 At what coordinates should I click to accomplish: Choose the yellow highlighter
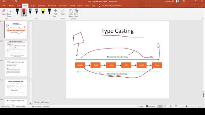tap(43, 11)
